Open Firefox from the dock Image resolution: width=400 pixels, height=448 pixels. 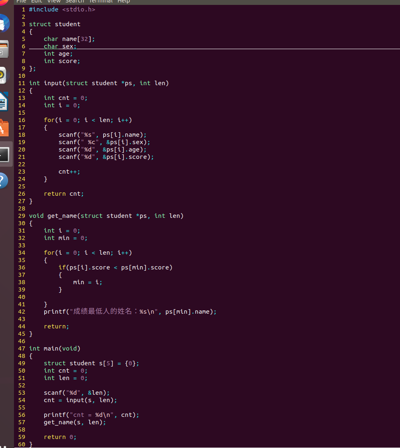click(3, 2)
